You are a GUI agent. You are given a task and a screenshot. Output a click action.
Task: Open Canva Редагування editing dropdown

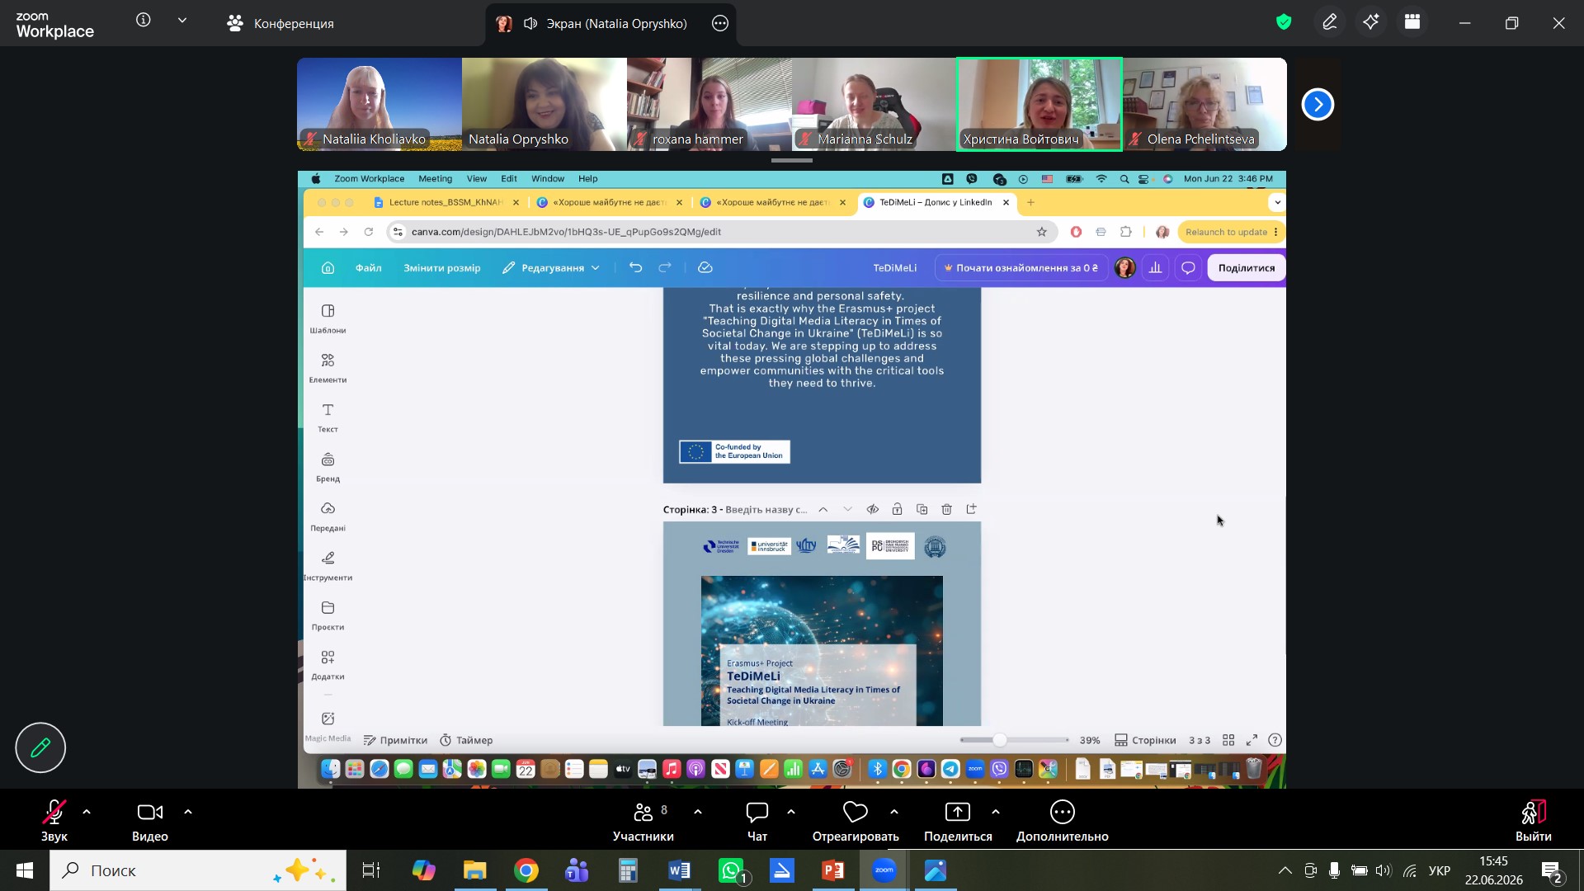pyautogui.click(x=551, y=268)
